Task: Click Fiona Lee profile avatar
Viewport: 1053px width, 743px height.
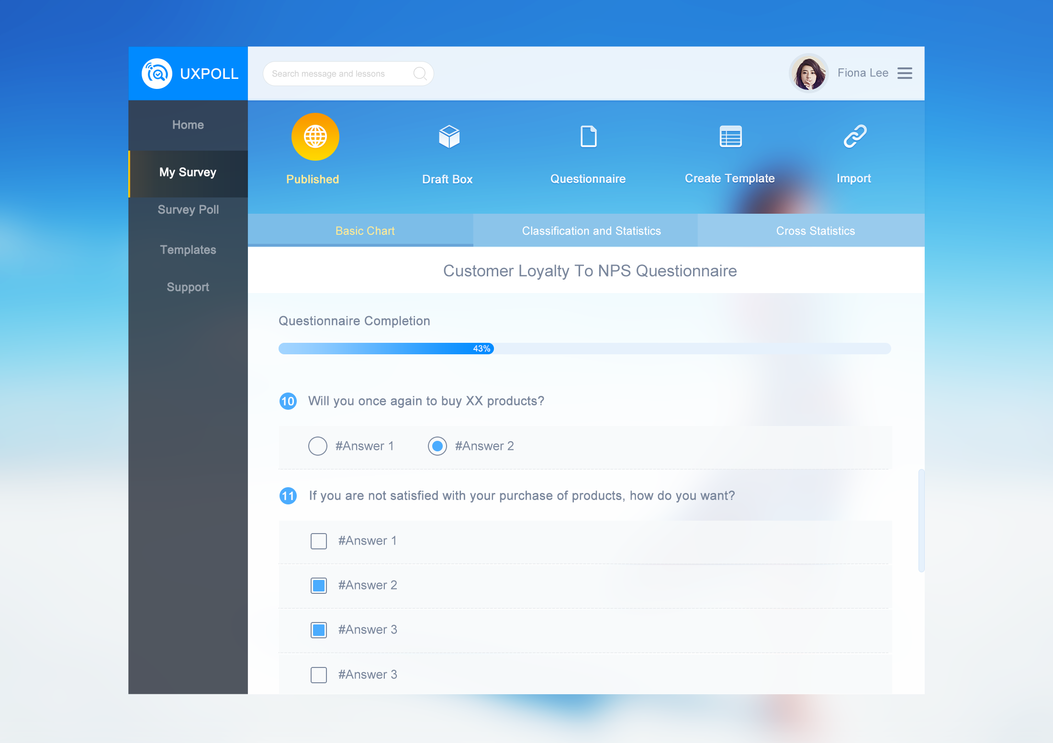Action: [809, 73]
